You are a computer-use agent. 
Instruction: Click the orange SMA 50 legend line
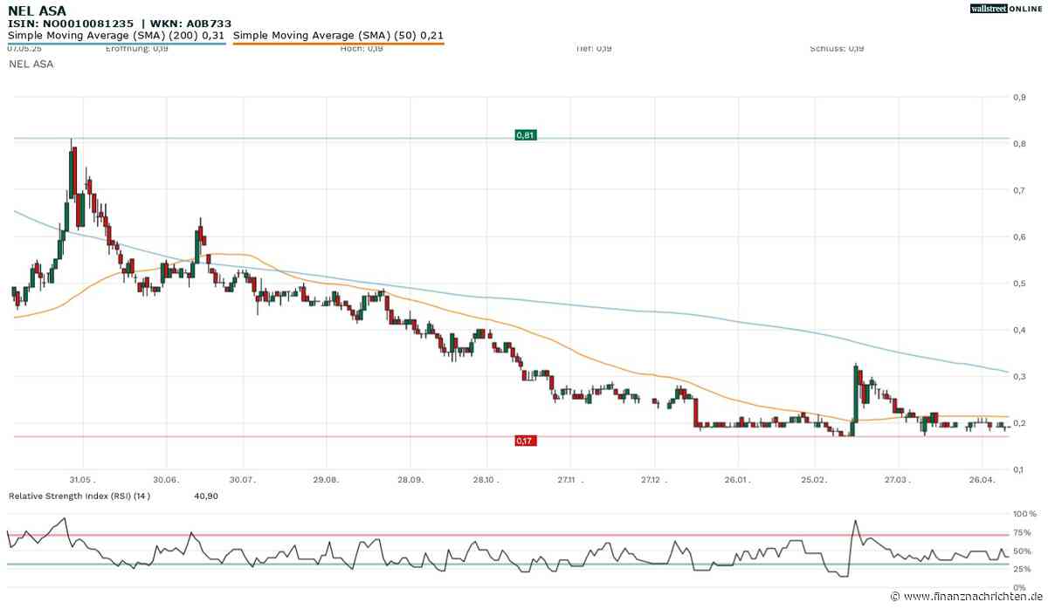point(338,43)
